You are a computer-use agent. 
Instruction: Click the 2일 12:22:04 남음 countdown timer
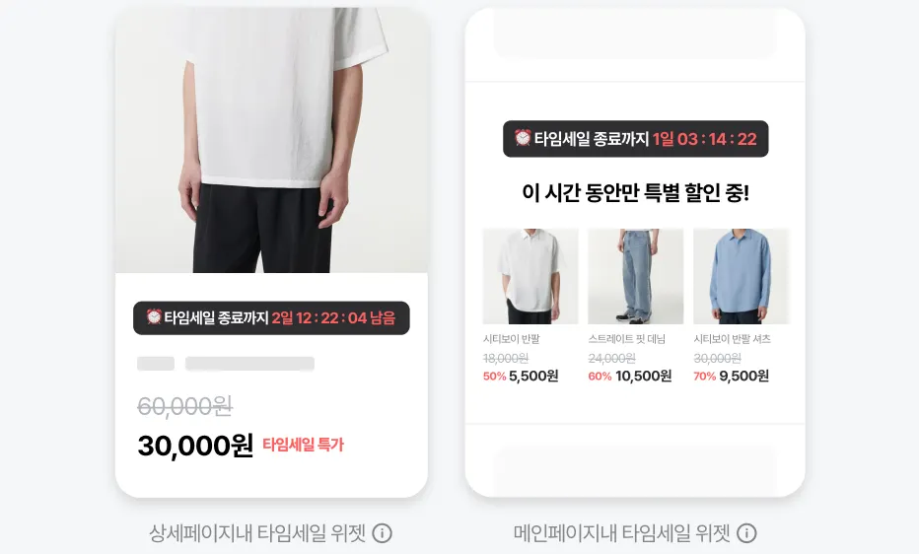[333, 318]
